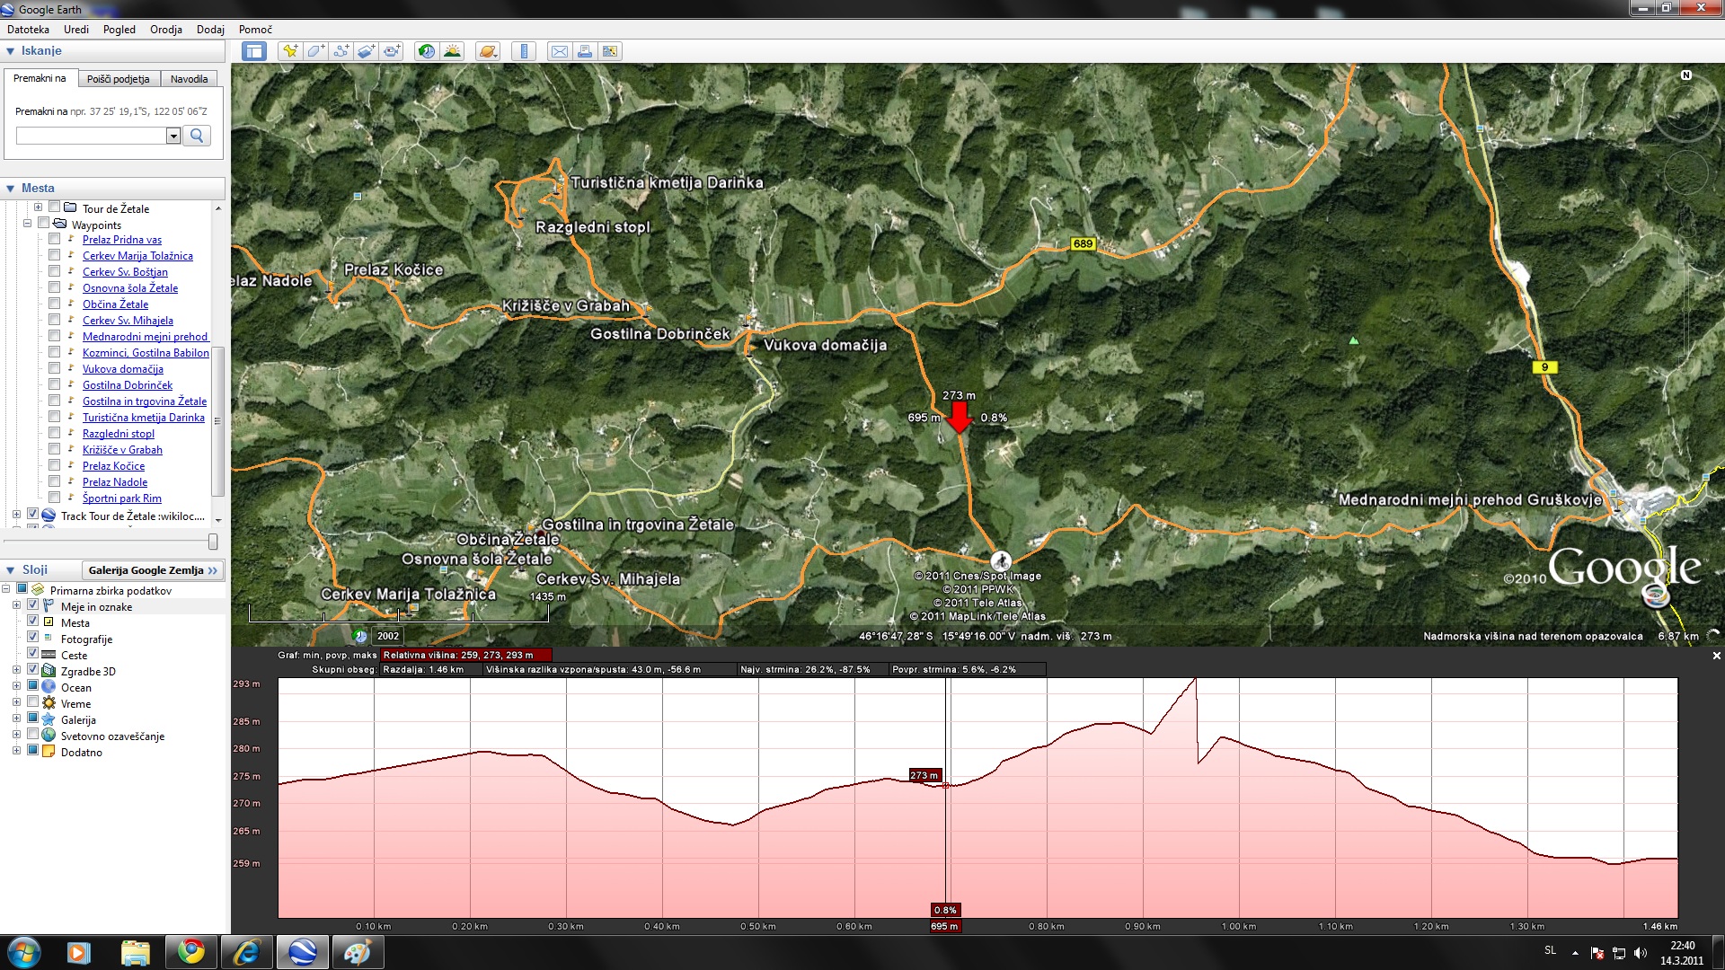The image size is (1725, 970).
Task: Click the Add Polygon tool
Action: pyautogui.click(x=315, y=51)
